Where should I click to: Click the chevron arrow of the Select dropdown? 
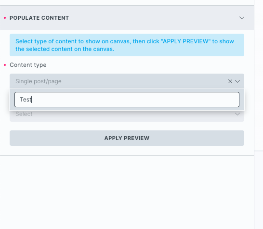point(237,114)
